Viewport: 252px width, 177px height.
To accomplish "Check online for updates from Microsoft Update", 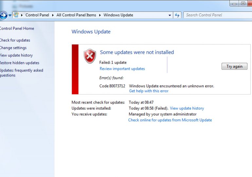I will 170,120.
